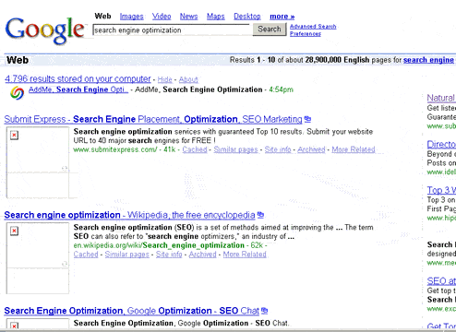This screenshot has height=332, width=456.
Task: Click www.submitexpress.com green URL text
Action: 115,149
